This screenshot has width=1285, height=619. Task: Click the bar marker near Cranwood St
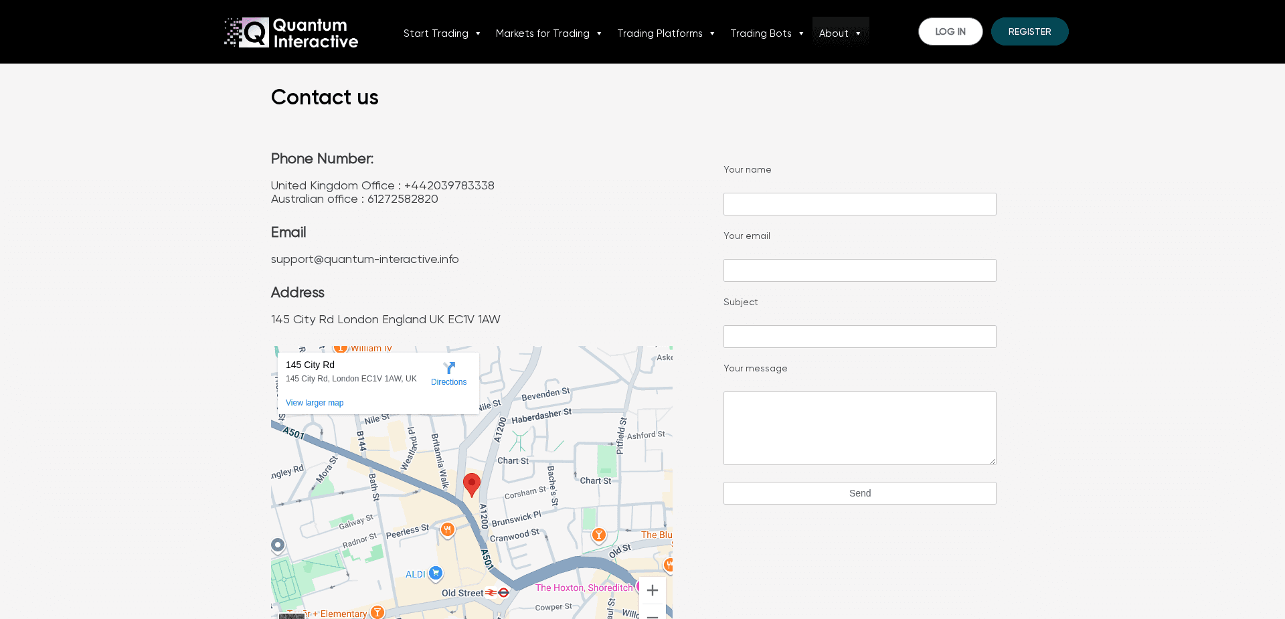pos(599,535)
